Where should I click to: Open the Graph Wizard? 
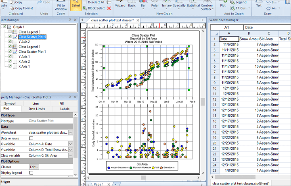point(120,4)
